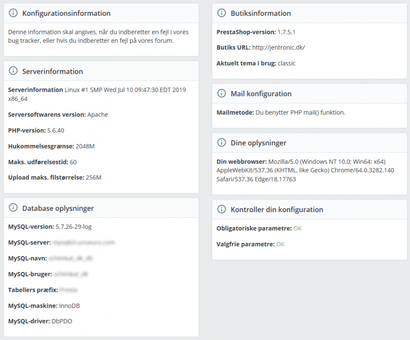This screenshot has width=410, height=340.
Task: Click the MySQL-version 5.7.26-29-log value
Action: pyautogui.click(x=73, y=227)
